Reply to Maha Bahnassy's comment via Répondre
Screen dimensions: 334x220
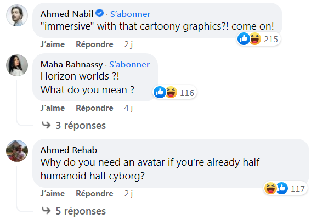[94, 108]
